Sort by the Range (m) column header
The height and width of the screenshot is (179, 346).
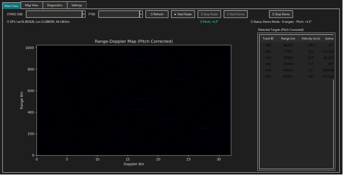288,38
